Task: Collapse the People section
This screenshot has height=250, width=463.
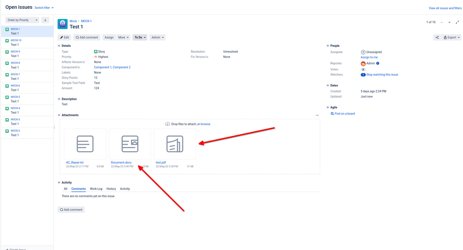Action: click(x=328, y=46)
